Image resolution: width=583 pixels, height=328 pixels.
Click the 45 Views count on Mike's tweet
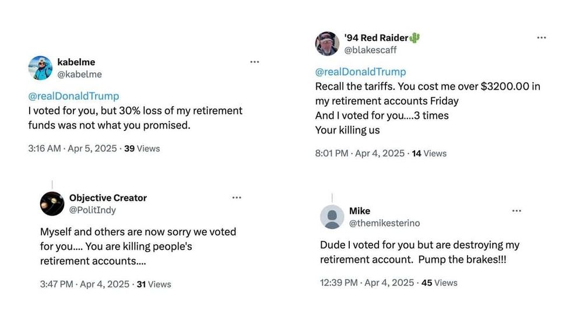point(439,283)
